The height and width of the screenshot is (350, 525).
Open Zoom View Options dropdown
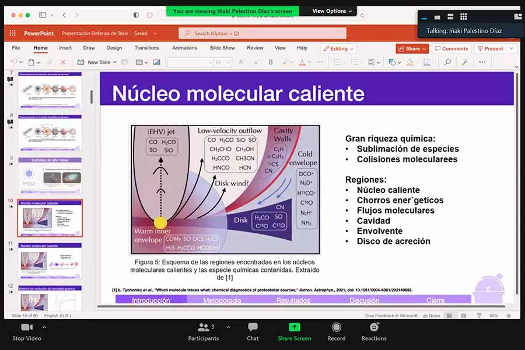pos(332,11)
